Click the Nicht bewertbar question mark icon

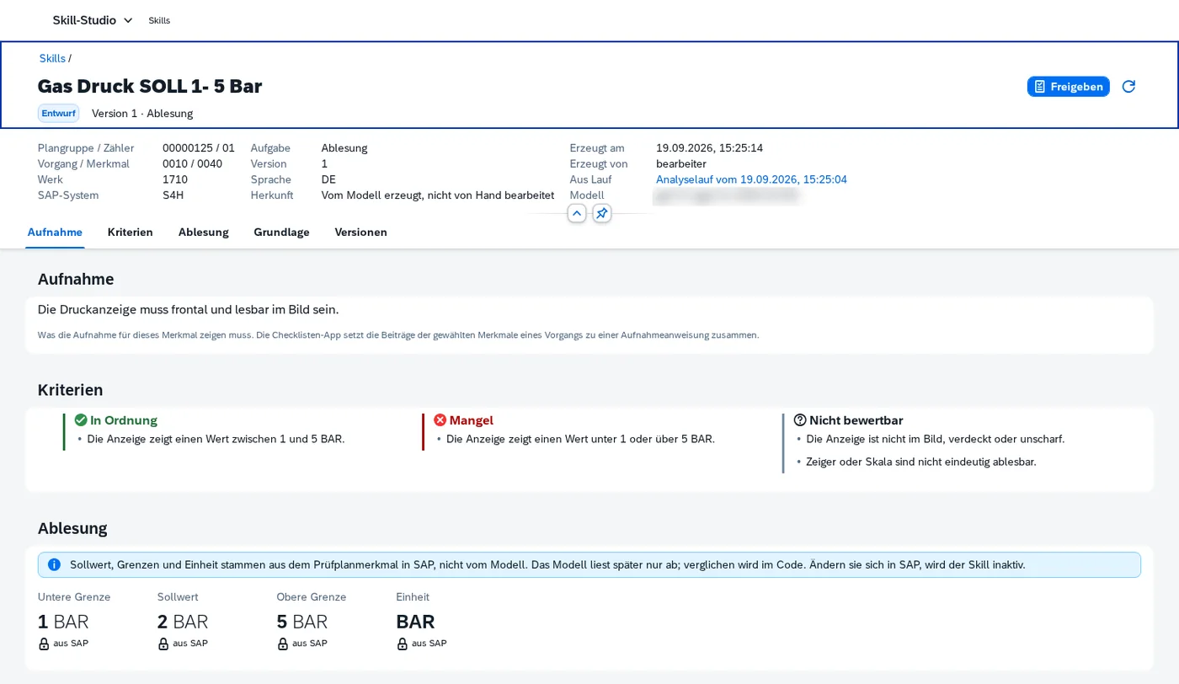tap(800, 419)
